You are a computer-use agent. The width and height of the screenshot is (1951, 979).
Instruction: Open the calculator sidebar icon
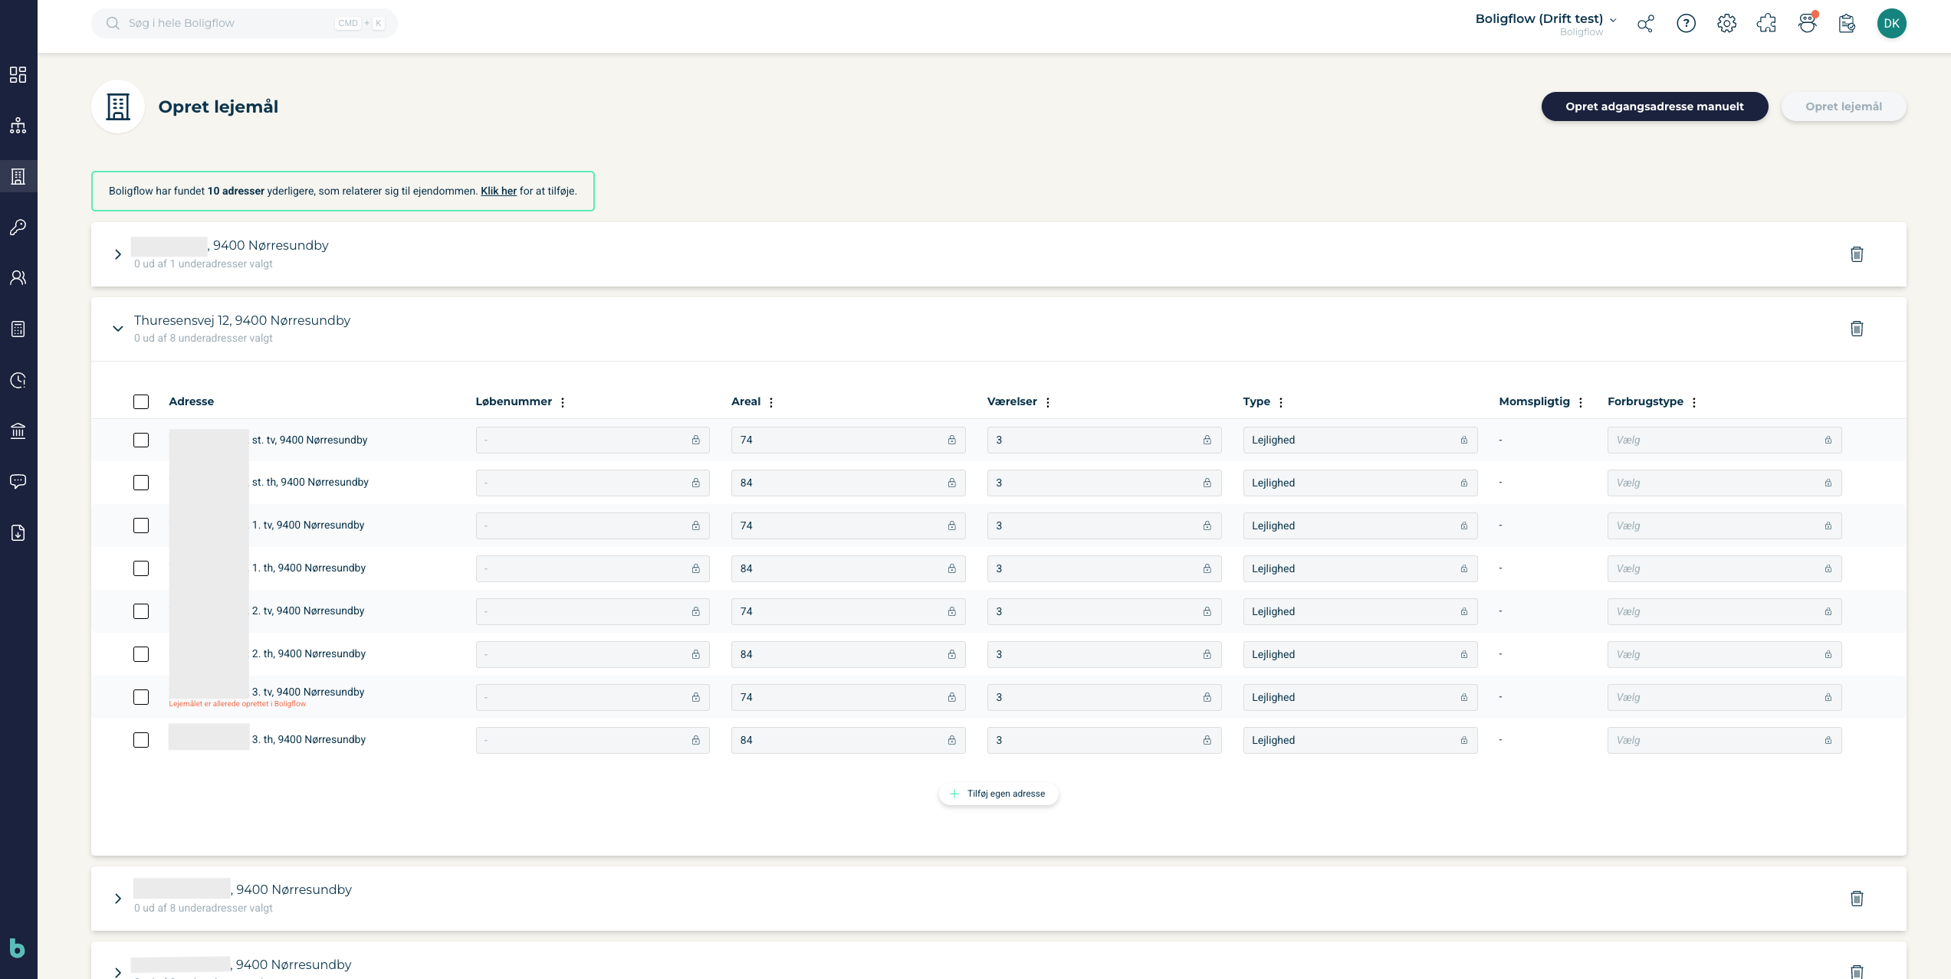point(18,329)
